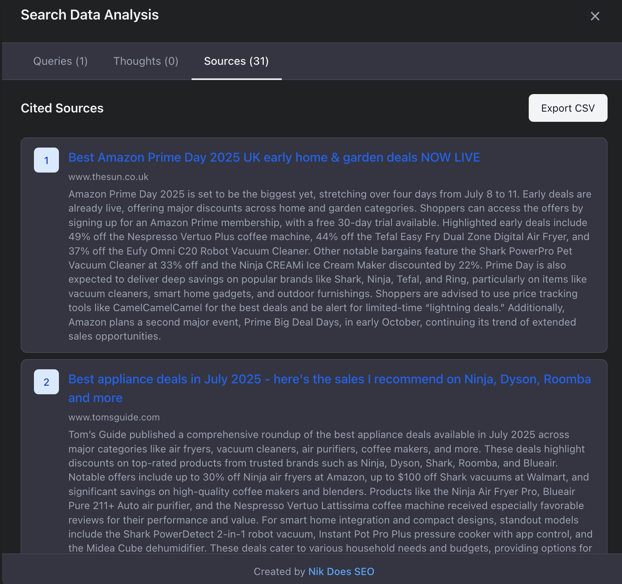Select the Sources (31) tab
Viewport: 622px width, 584px height.
236,61
